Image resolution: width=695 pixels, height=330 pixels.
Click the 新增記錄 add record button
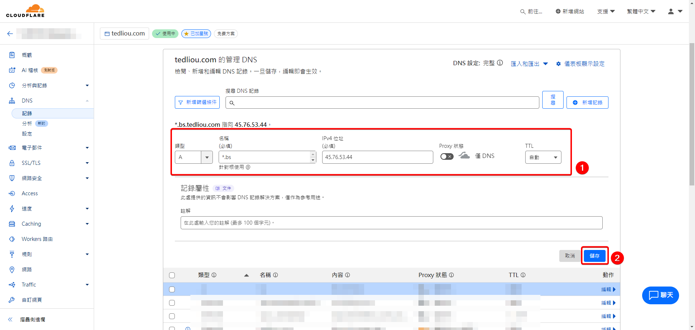tap(587, 103)
